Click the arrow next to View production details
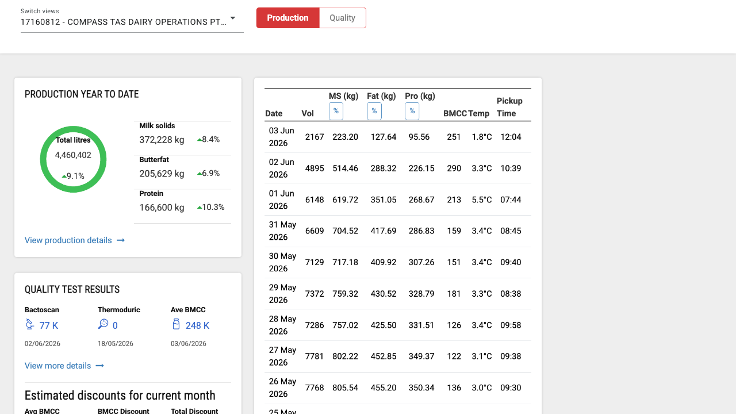This screenshot has width=736, height=414. (x=121, y=240)
